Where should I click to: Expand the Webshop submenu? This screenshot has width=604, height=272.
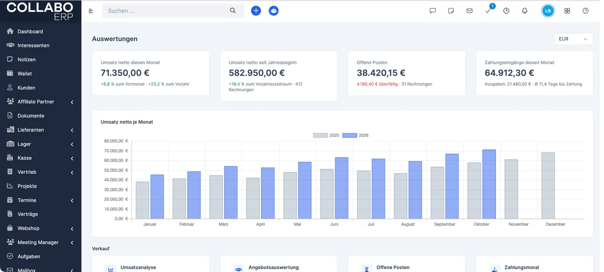(x=72, y=229)
